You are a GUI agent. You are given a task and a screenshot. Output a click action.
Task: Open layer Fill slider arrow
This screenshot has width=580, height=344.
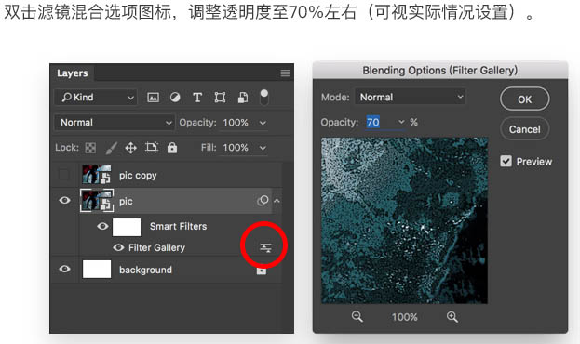pyautogui.click(x=263, y=148)
